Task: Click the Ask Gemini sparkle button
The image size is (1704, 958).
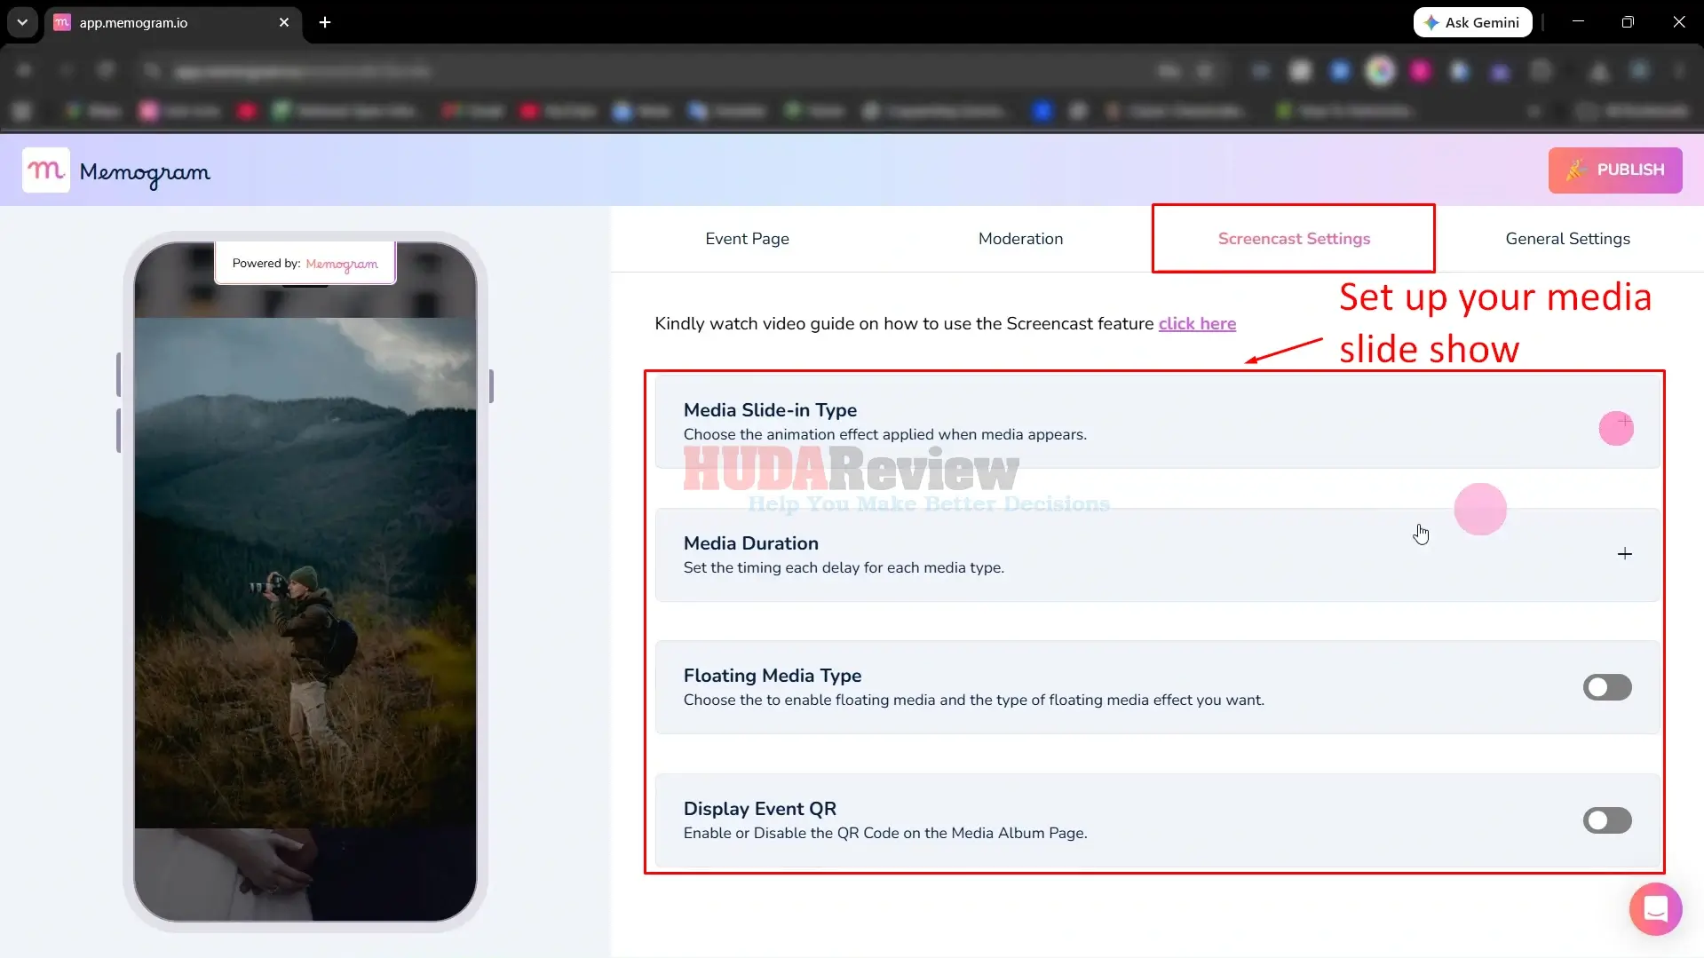Action: pos(1472,22)
